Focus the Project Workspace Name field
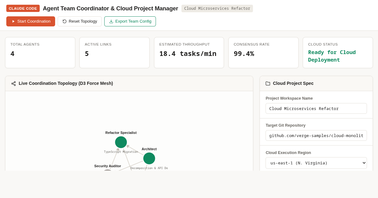Viewport: 378px width, 198px height. pyautogui.click(x=316, y=108)
